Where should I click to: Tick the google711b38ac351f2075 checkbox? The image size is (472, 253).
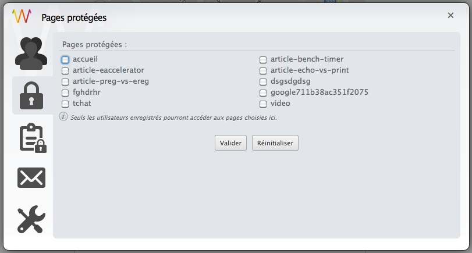263,93
